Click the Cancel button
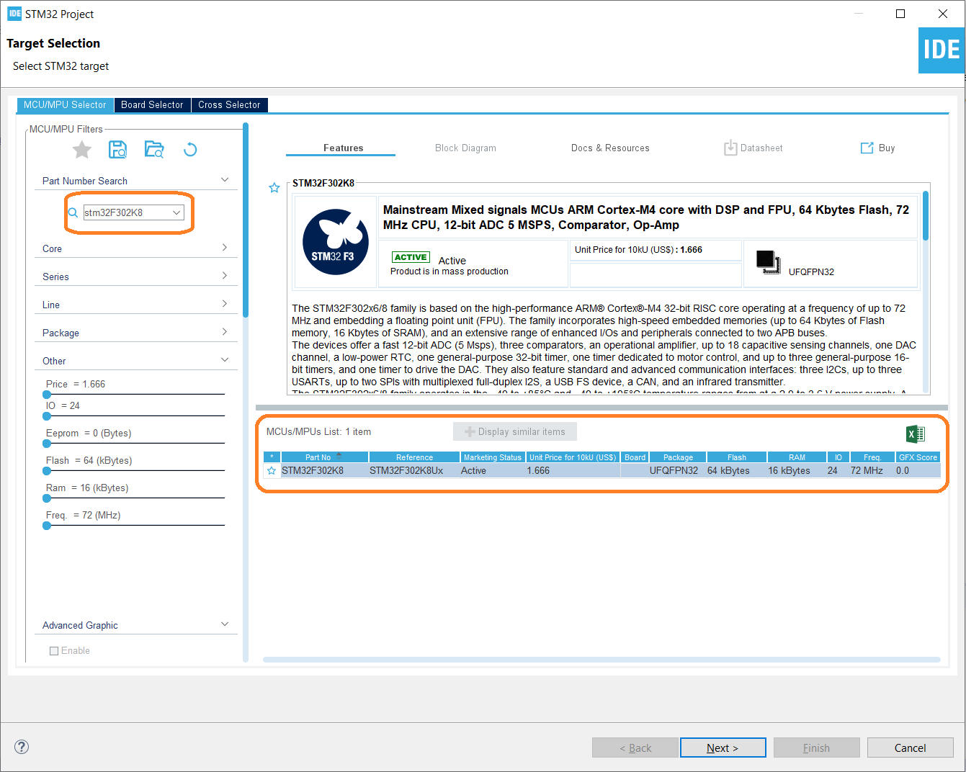 tap(910, 748)
